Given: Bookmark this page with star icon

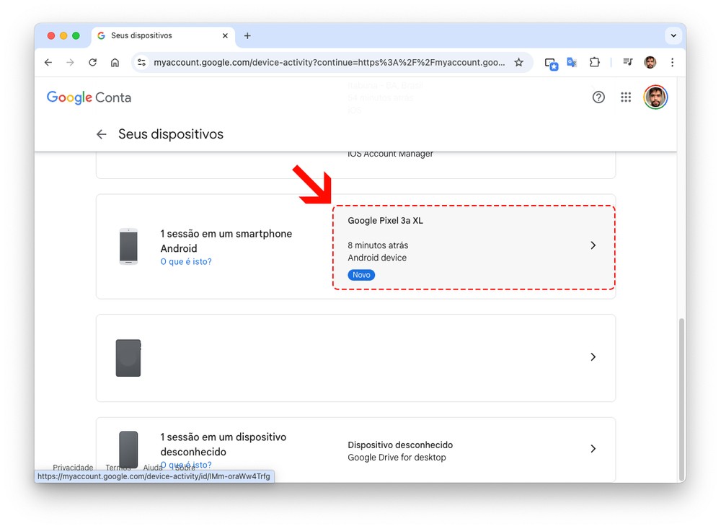Looking at the screenshot, I should [518, 63].
